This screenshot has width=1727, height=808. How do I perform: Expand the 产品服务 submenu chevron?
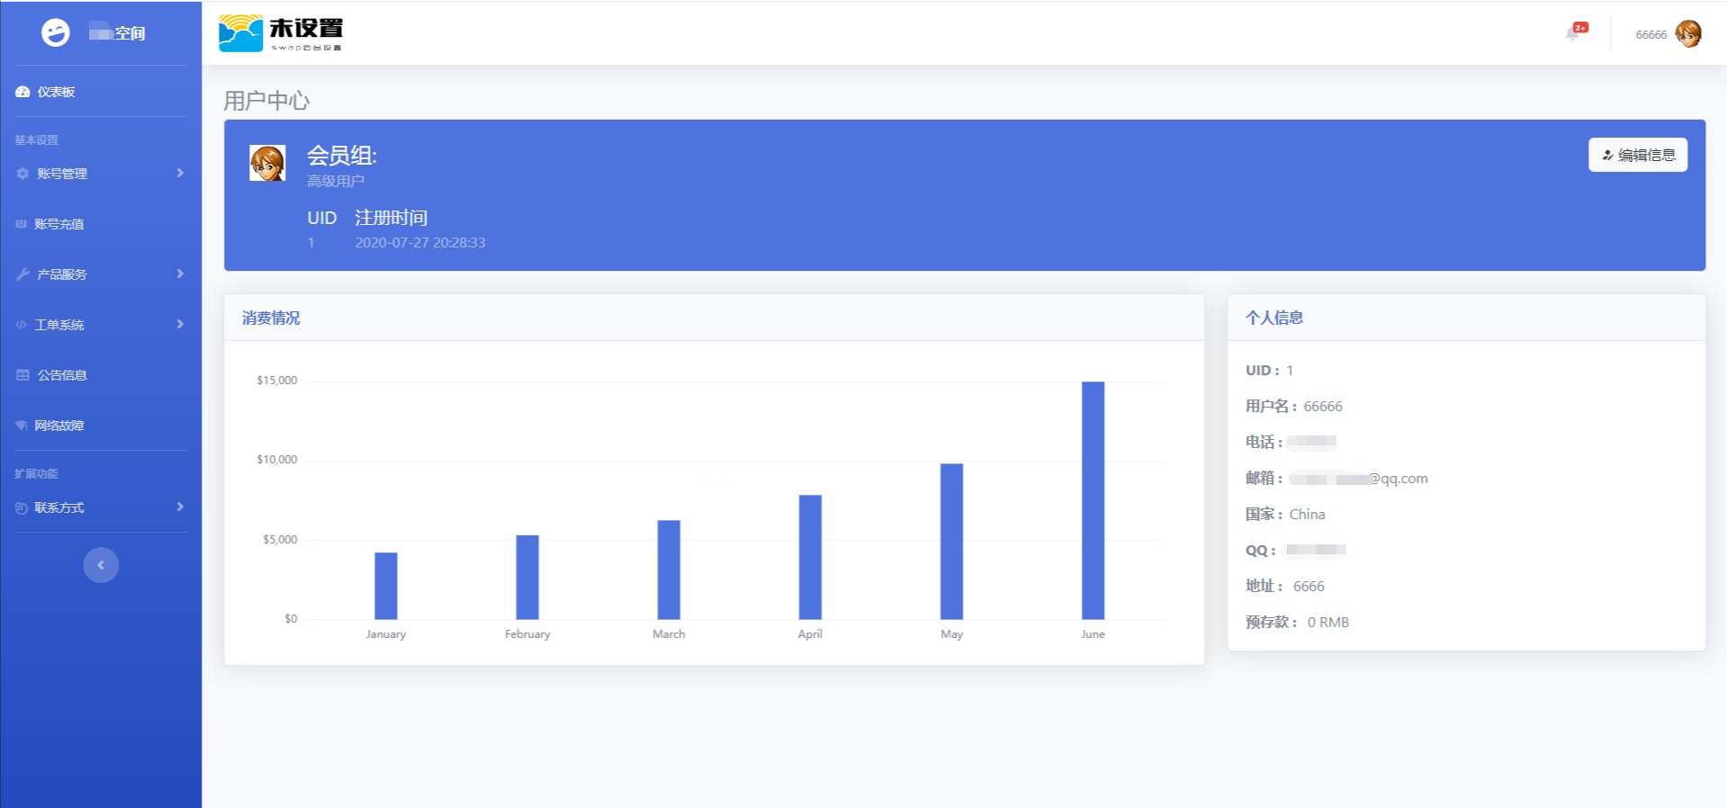(180, 274)
